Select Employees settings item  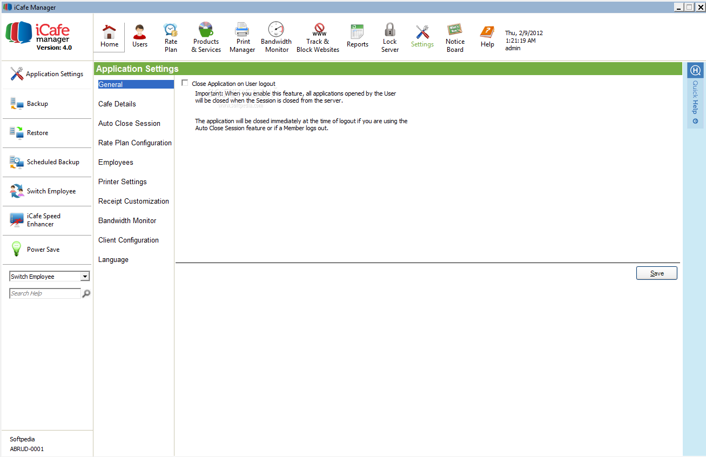[116, 162]
